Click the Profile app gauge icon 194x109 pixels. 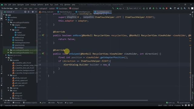(160, 8)
